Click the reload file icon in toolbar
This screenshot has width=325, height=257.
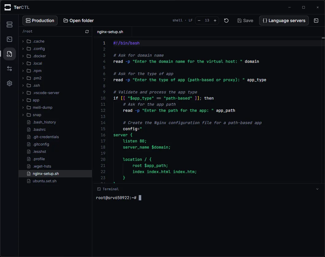coord(226,21)
